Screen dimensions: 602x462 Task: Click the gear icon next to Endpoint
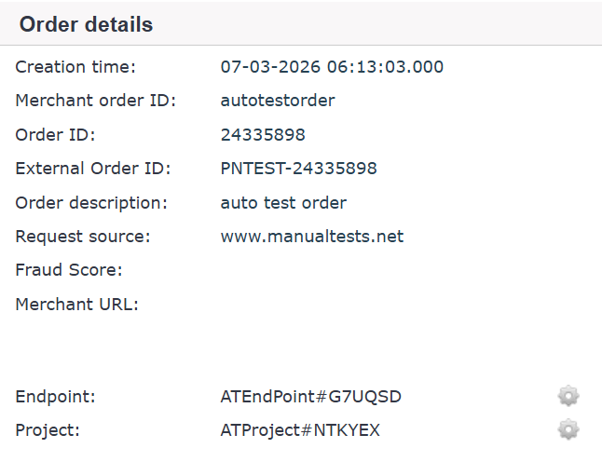(x=568, y=397)
